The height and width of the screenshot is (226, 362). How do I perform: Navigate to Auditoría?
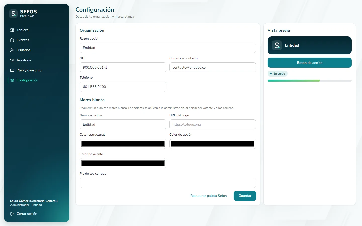click(x=37, y=60)
